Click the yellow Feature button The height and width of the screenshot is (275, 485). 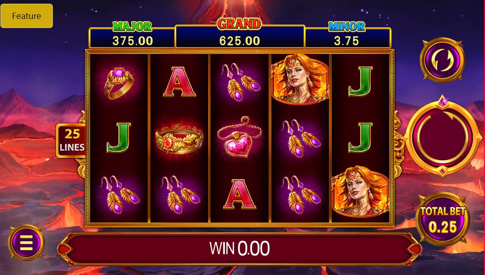[26, 16]
